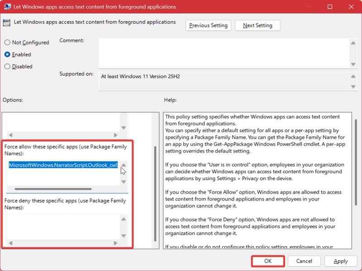Click the Force allow box scroll down arrow
Viewport: 362px width, 271px height.
click(x=124, y=182)
